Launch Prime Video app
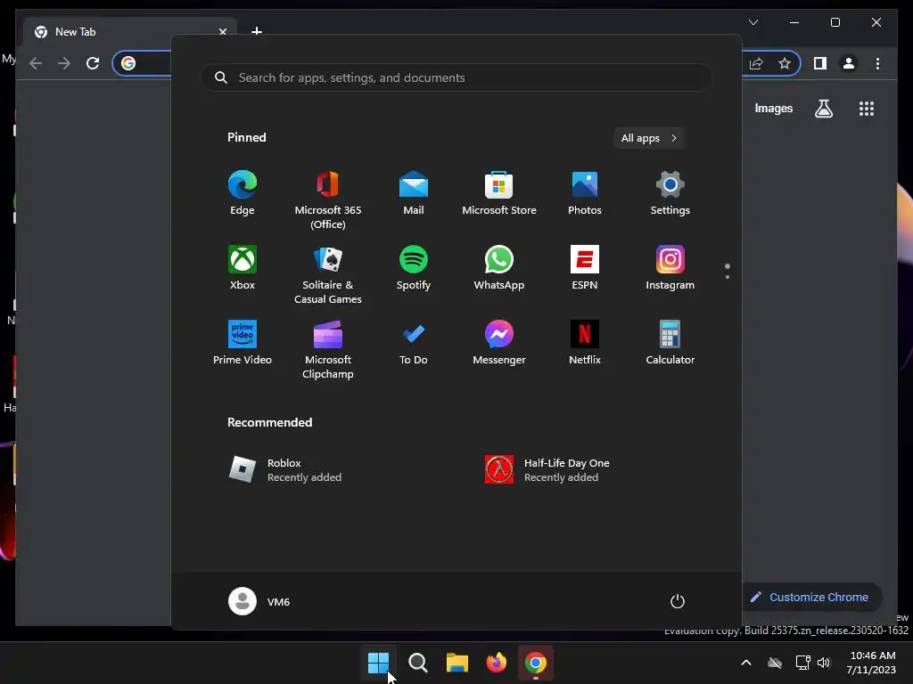The width and height of the screenshot is (913, 684). pyautogui.click(x=243, y=343)
